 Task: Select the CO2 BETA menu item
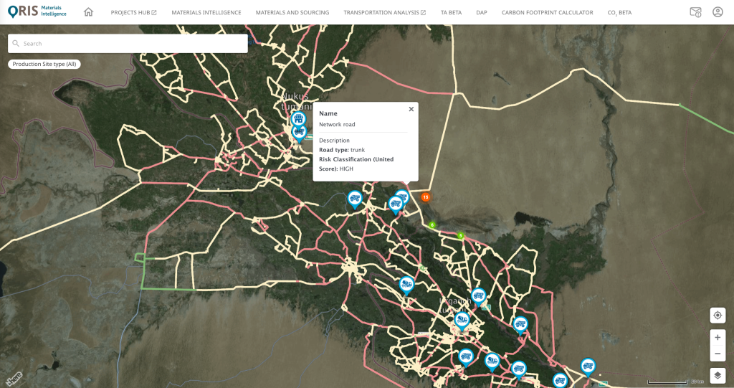(619, 13)
